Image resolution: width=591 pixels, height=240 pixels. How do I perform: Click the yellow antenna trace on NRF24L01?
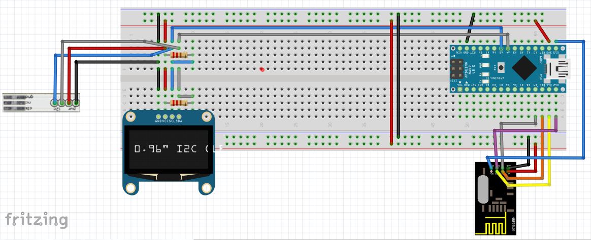click(x=494, y=226)
